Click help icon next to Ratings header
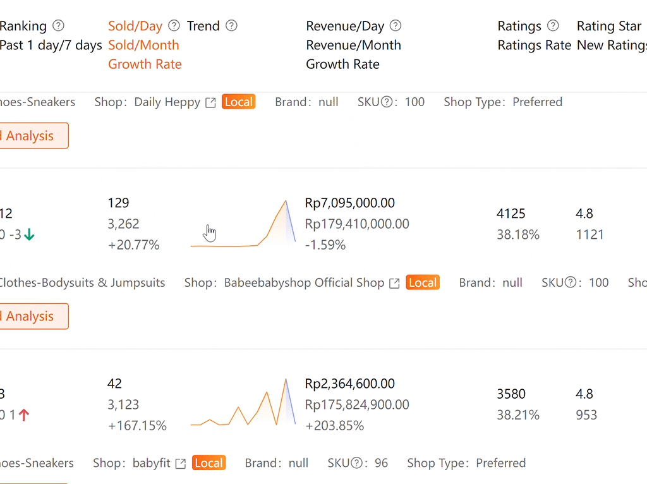 553,26
